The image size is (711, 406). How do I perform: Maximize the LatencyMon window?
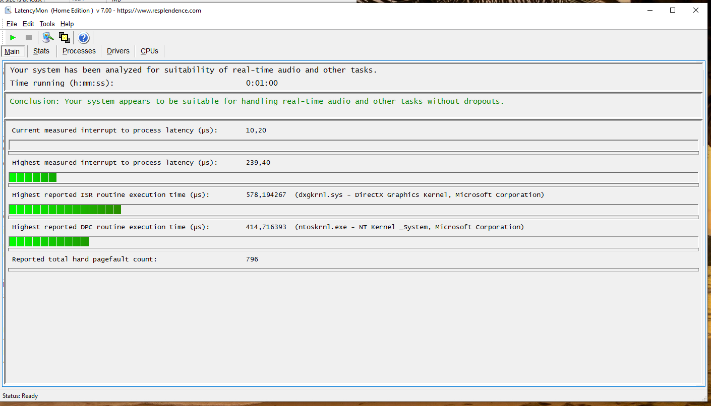click(x=673, y=10)
